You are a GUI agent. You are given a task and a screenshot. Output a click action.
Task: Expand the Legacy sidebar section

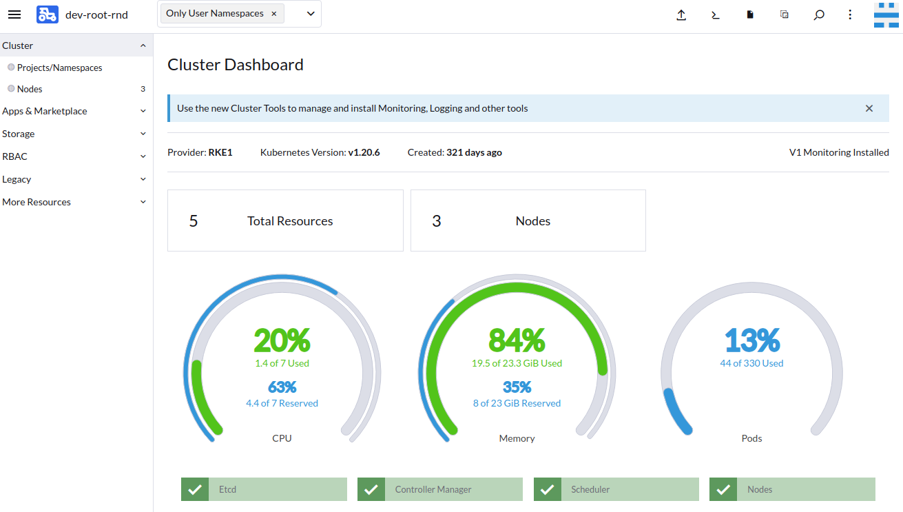click(x=143, y=179)
